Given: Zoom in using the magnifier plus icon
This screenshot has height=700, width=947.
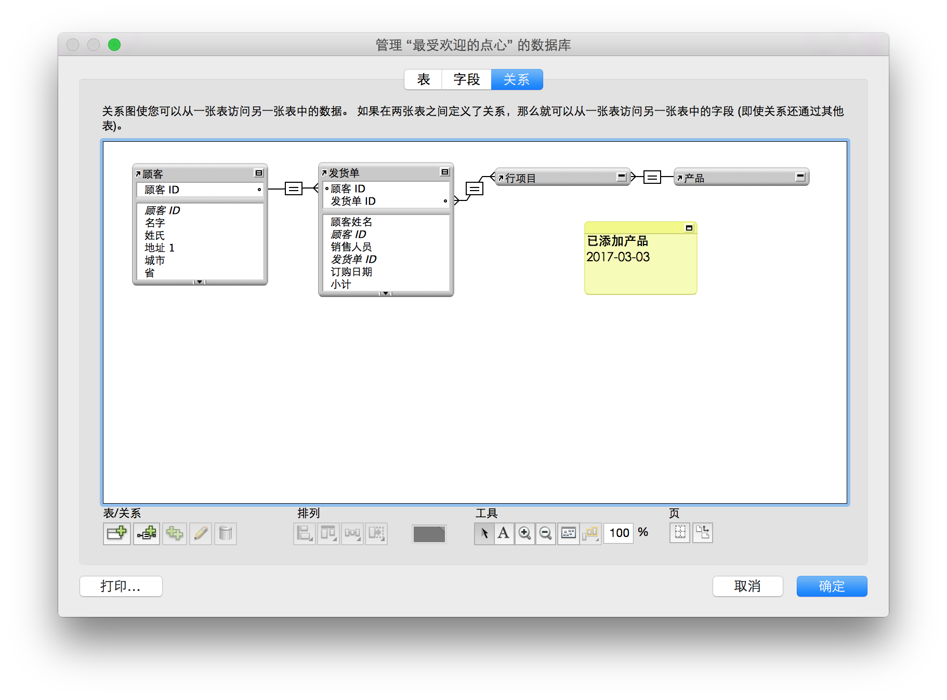Looking at the screenshot, I should (524, 533).
